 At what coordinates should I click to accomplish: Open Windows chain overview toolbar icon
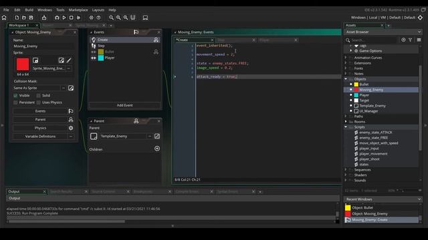pos(133,18)
